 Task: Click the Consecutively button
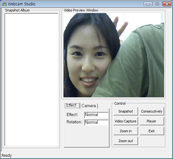[x=152, y=111]
